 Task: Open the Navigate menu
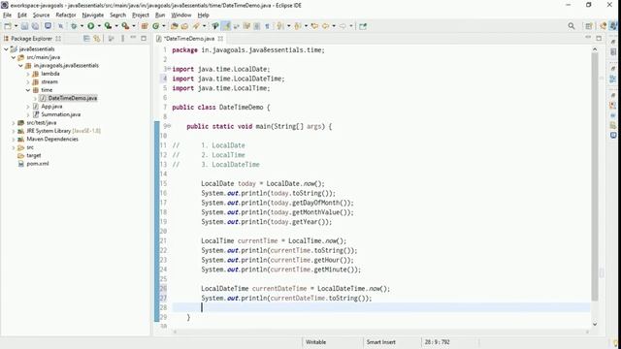(x=93, y=16)
